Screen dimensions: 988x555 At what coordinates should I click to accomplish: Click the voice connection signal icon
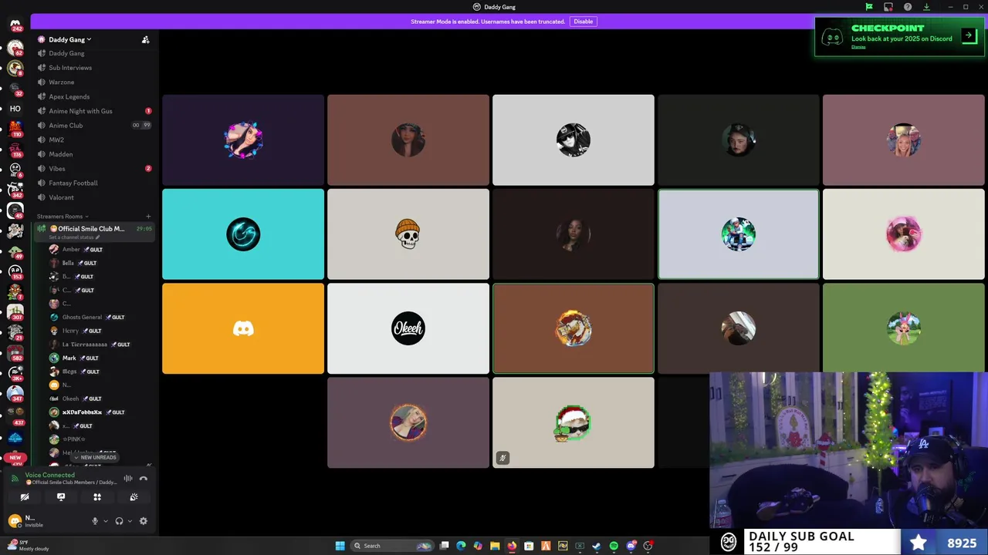pyautogui.click(x=15, y=478)
